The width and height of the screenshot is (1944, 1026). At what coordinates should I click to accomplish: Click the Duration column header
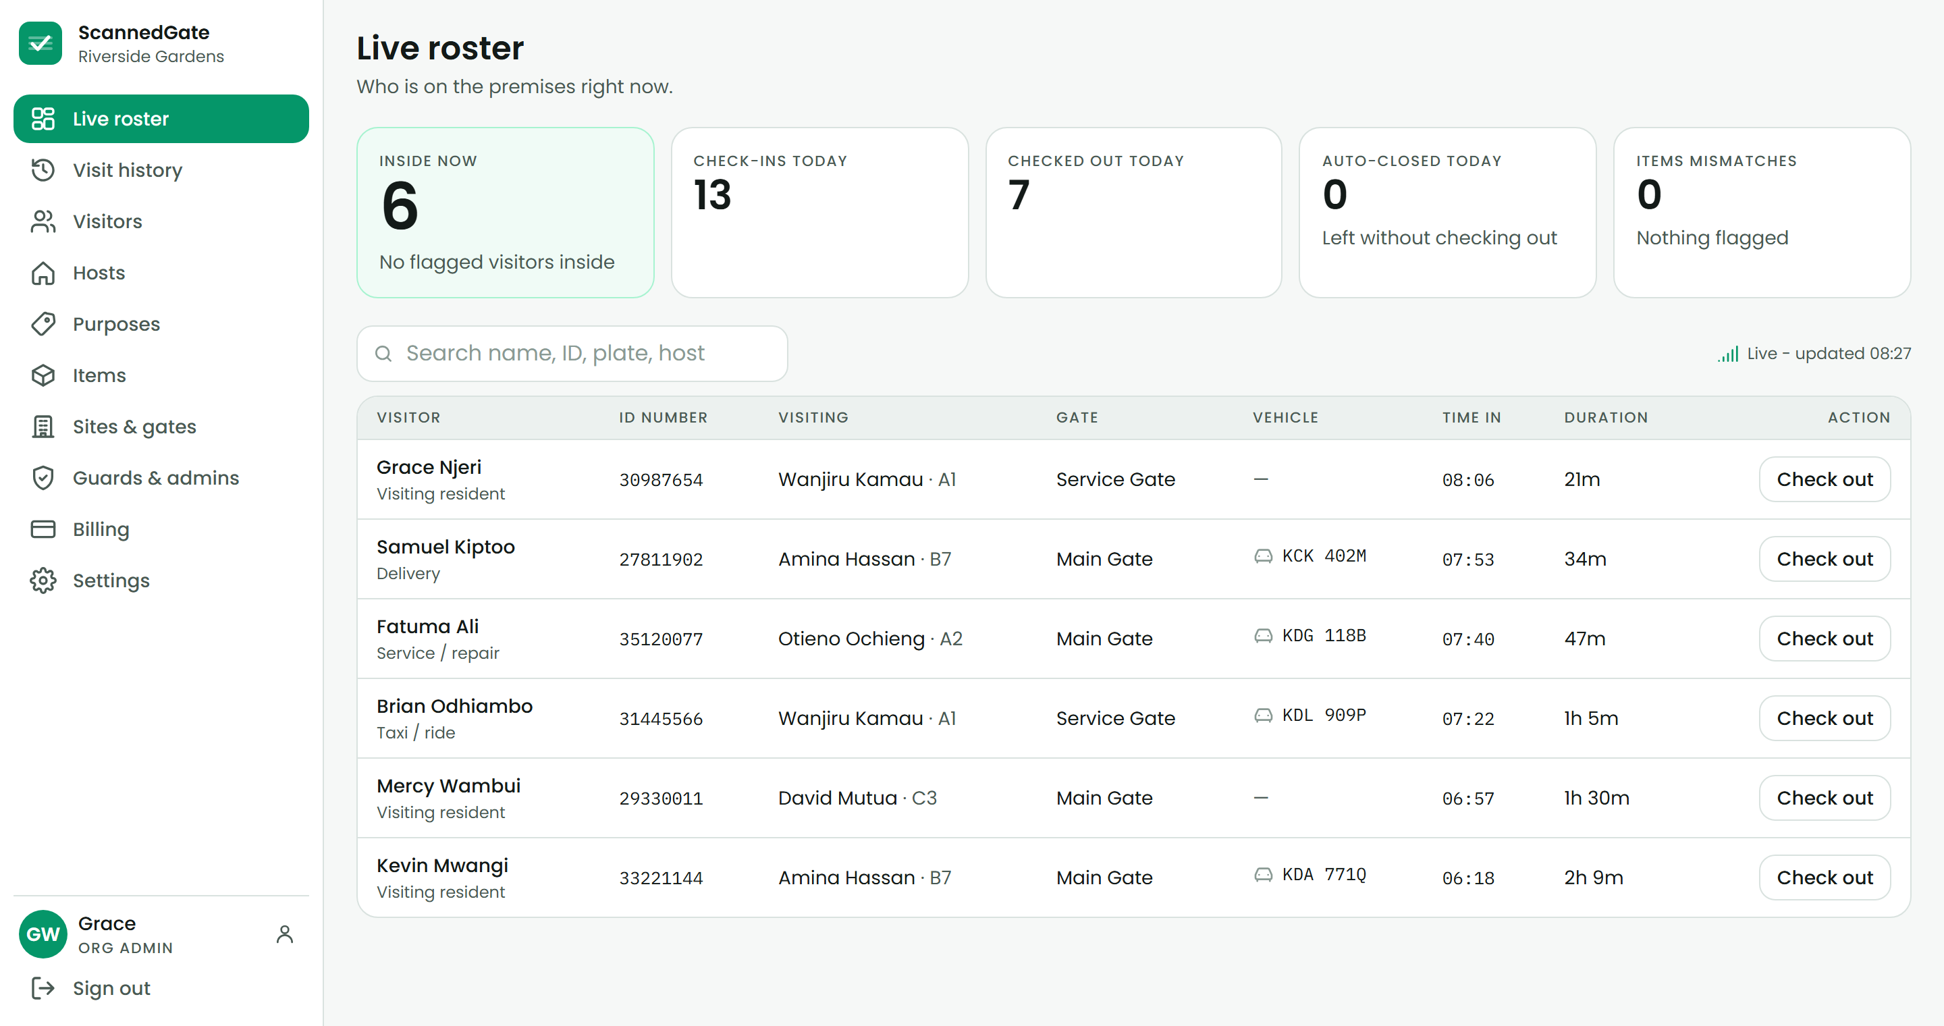[x=1606, y=417]
